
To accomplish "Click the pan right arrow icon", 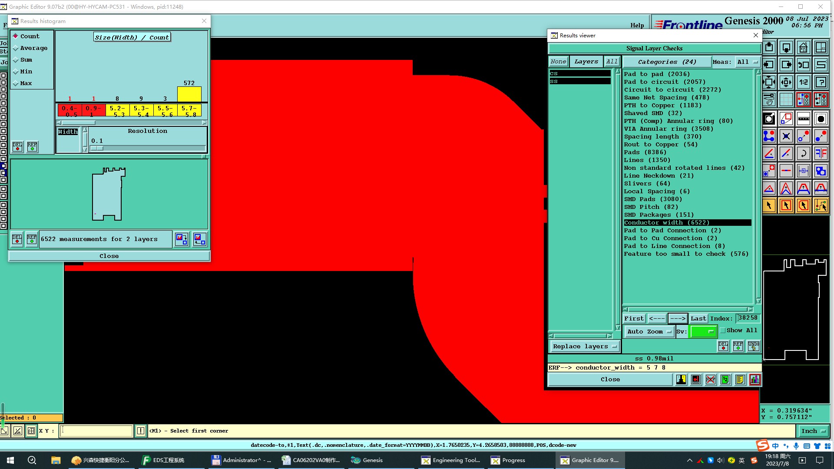I will click(x=786, y=65).
